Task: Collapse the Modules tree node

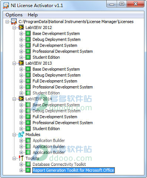Action: click(x=14, y=135)
